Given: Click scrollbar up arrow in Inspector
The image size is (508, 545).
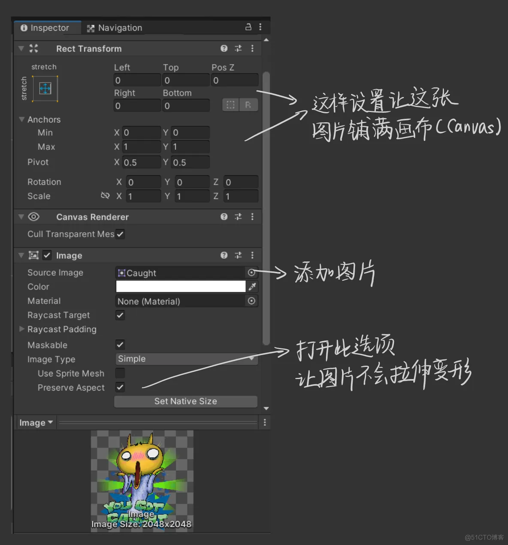Looking at the screenshot, I should coord(266,40).
